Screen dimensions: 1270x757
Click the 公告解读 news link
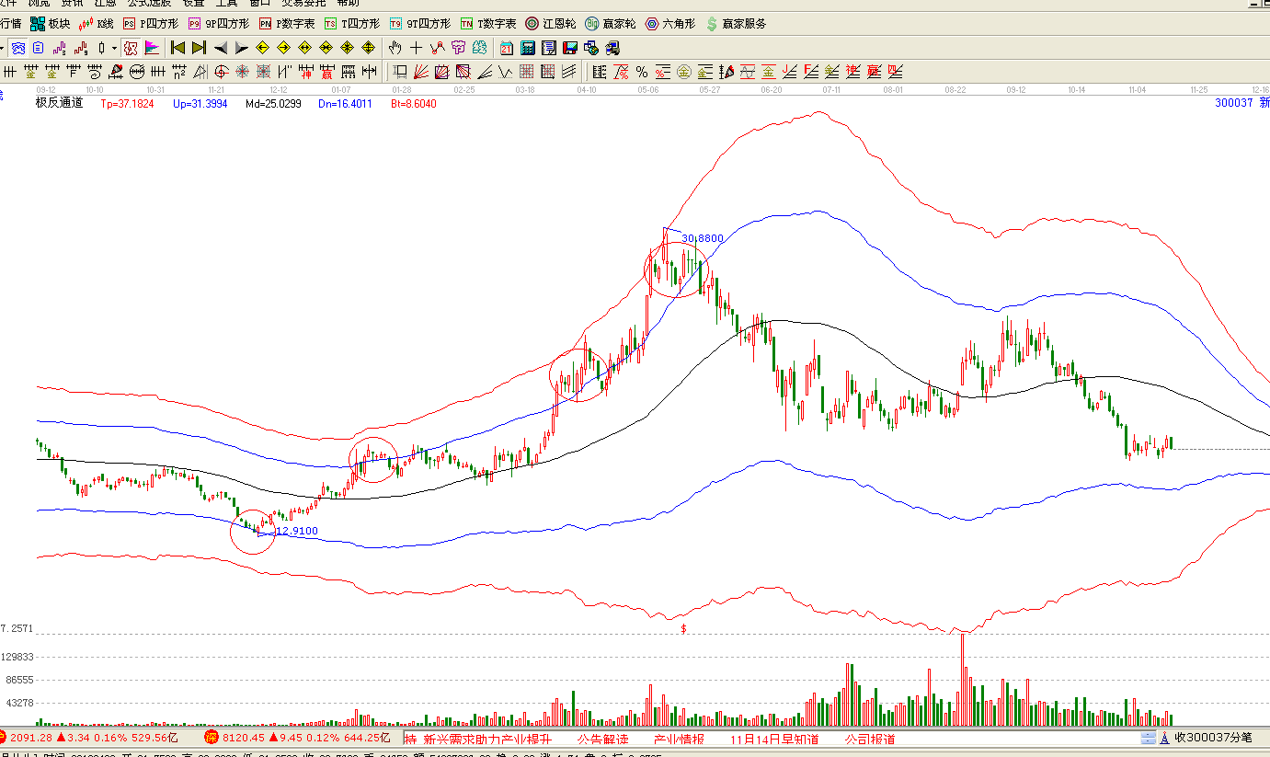602,740
